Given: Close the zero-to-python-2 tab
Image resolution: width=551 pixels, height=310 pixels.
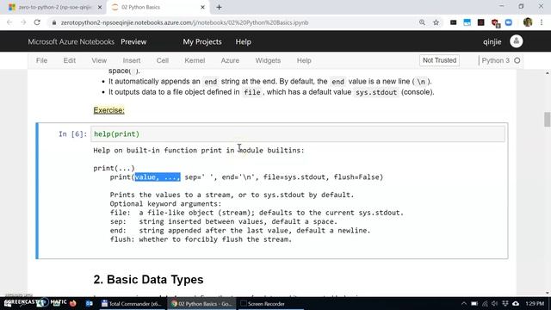Looking at the screenshot, I should [x=100, y=7].
